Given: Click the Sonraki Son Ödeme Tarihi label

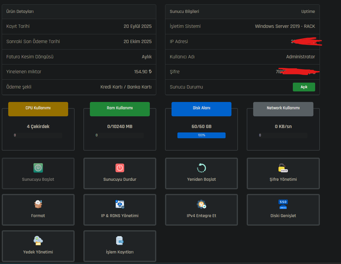Looking at the screenshot, I should 33,41.
